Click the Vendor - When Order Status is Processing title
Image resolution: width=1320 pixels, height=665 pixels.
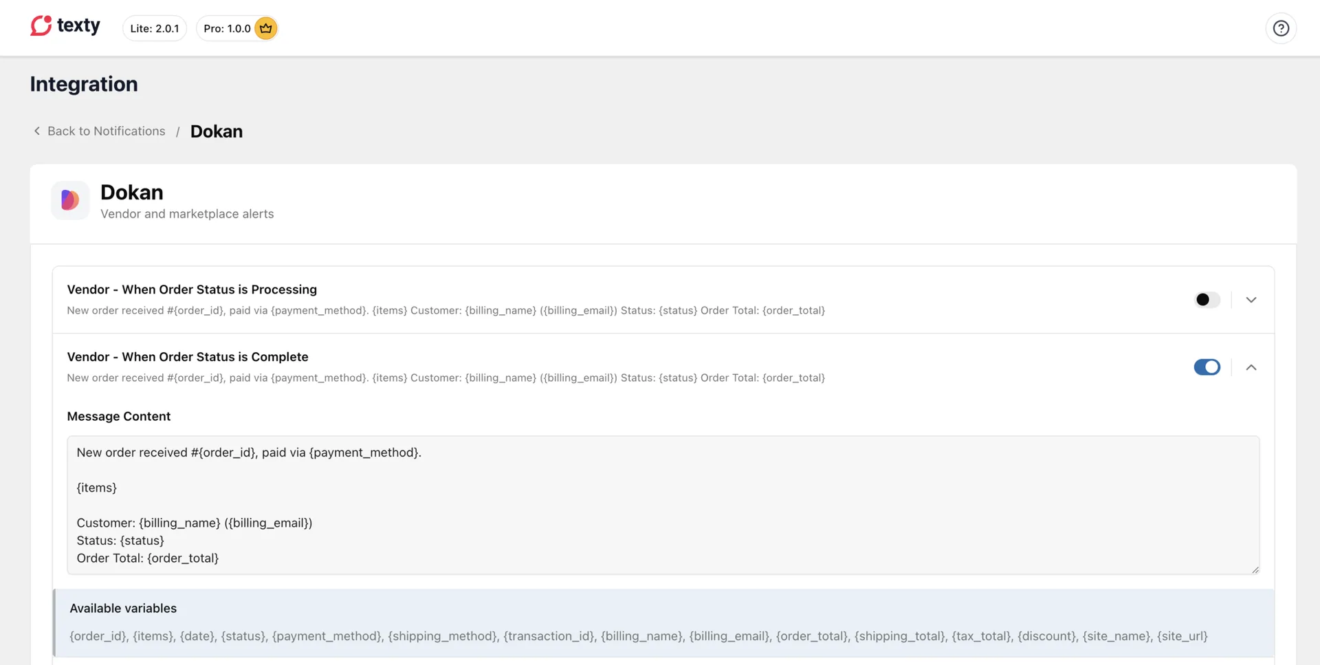tap(192, 290)
